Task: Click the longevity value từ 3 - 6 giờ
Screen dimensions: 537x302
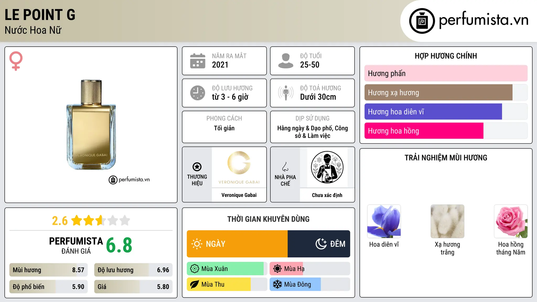Action: (230, 97)
